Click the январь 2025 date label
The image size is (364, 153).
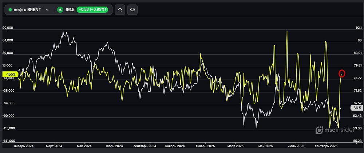pos(206,146)
